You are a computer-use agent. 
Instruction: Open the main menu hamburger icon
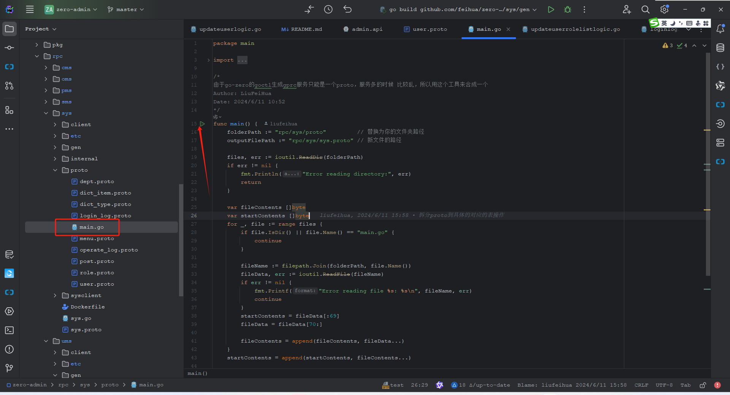point(30,9)
